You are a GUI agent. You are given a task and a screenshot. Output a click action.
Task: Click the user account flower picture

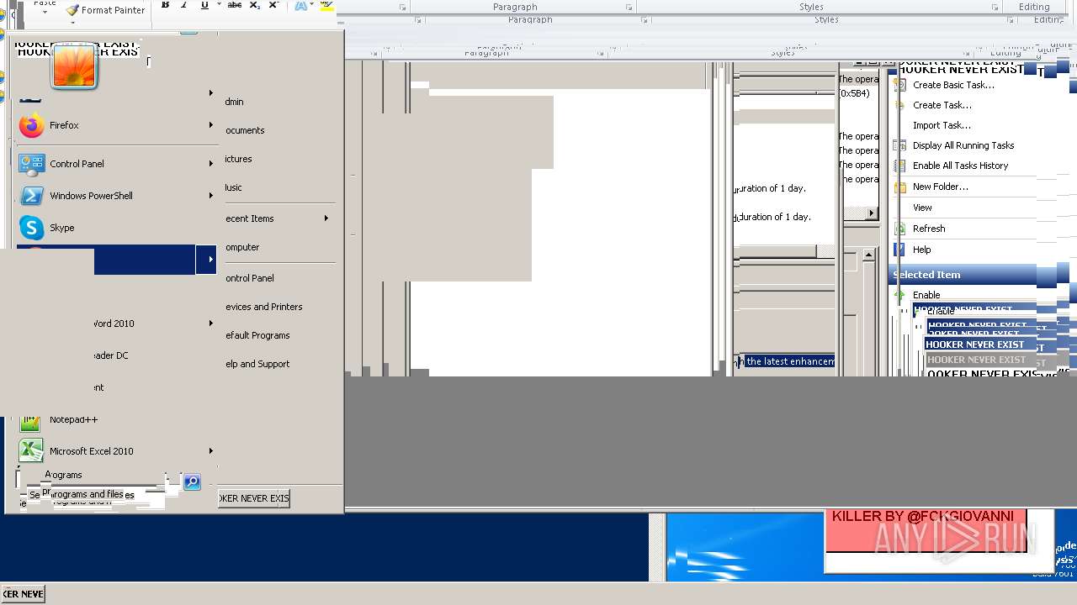click(74, 66)
